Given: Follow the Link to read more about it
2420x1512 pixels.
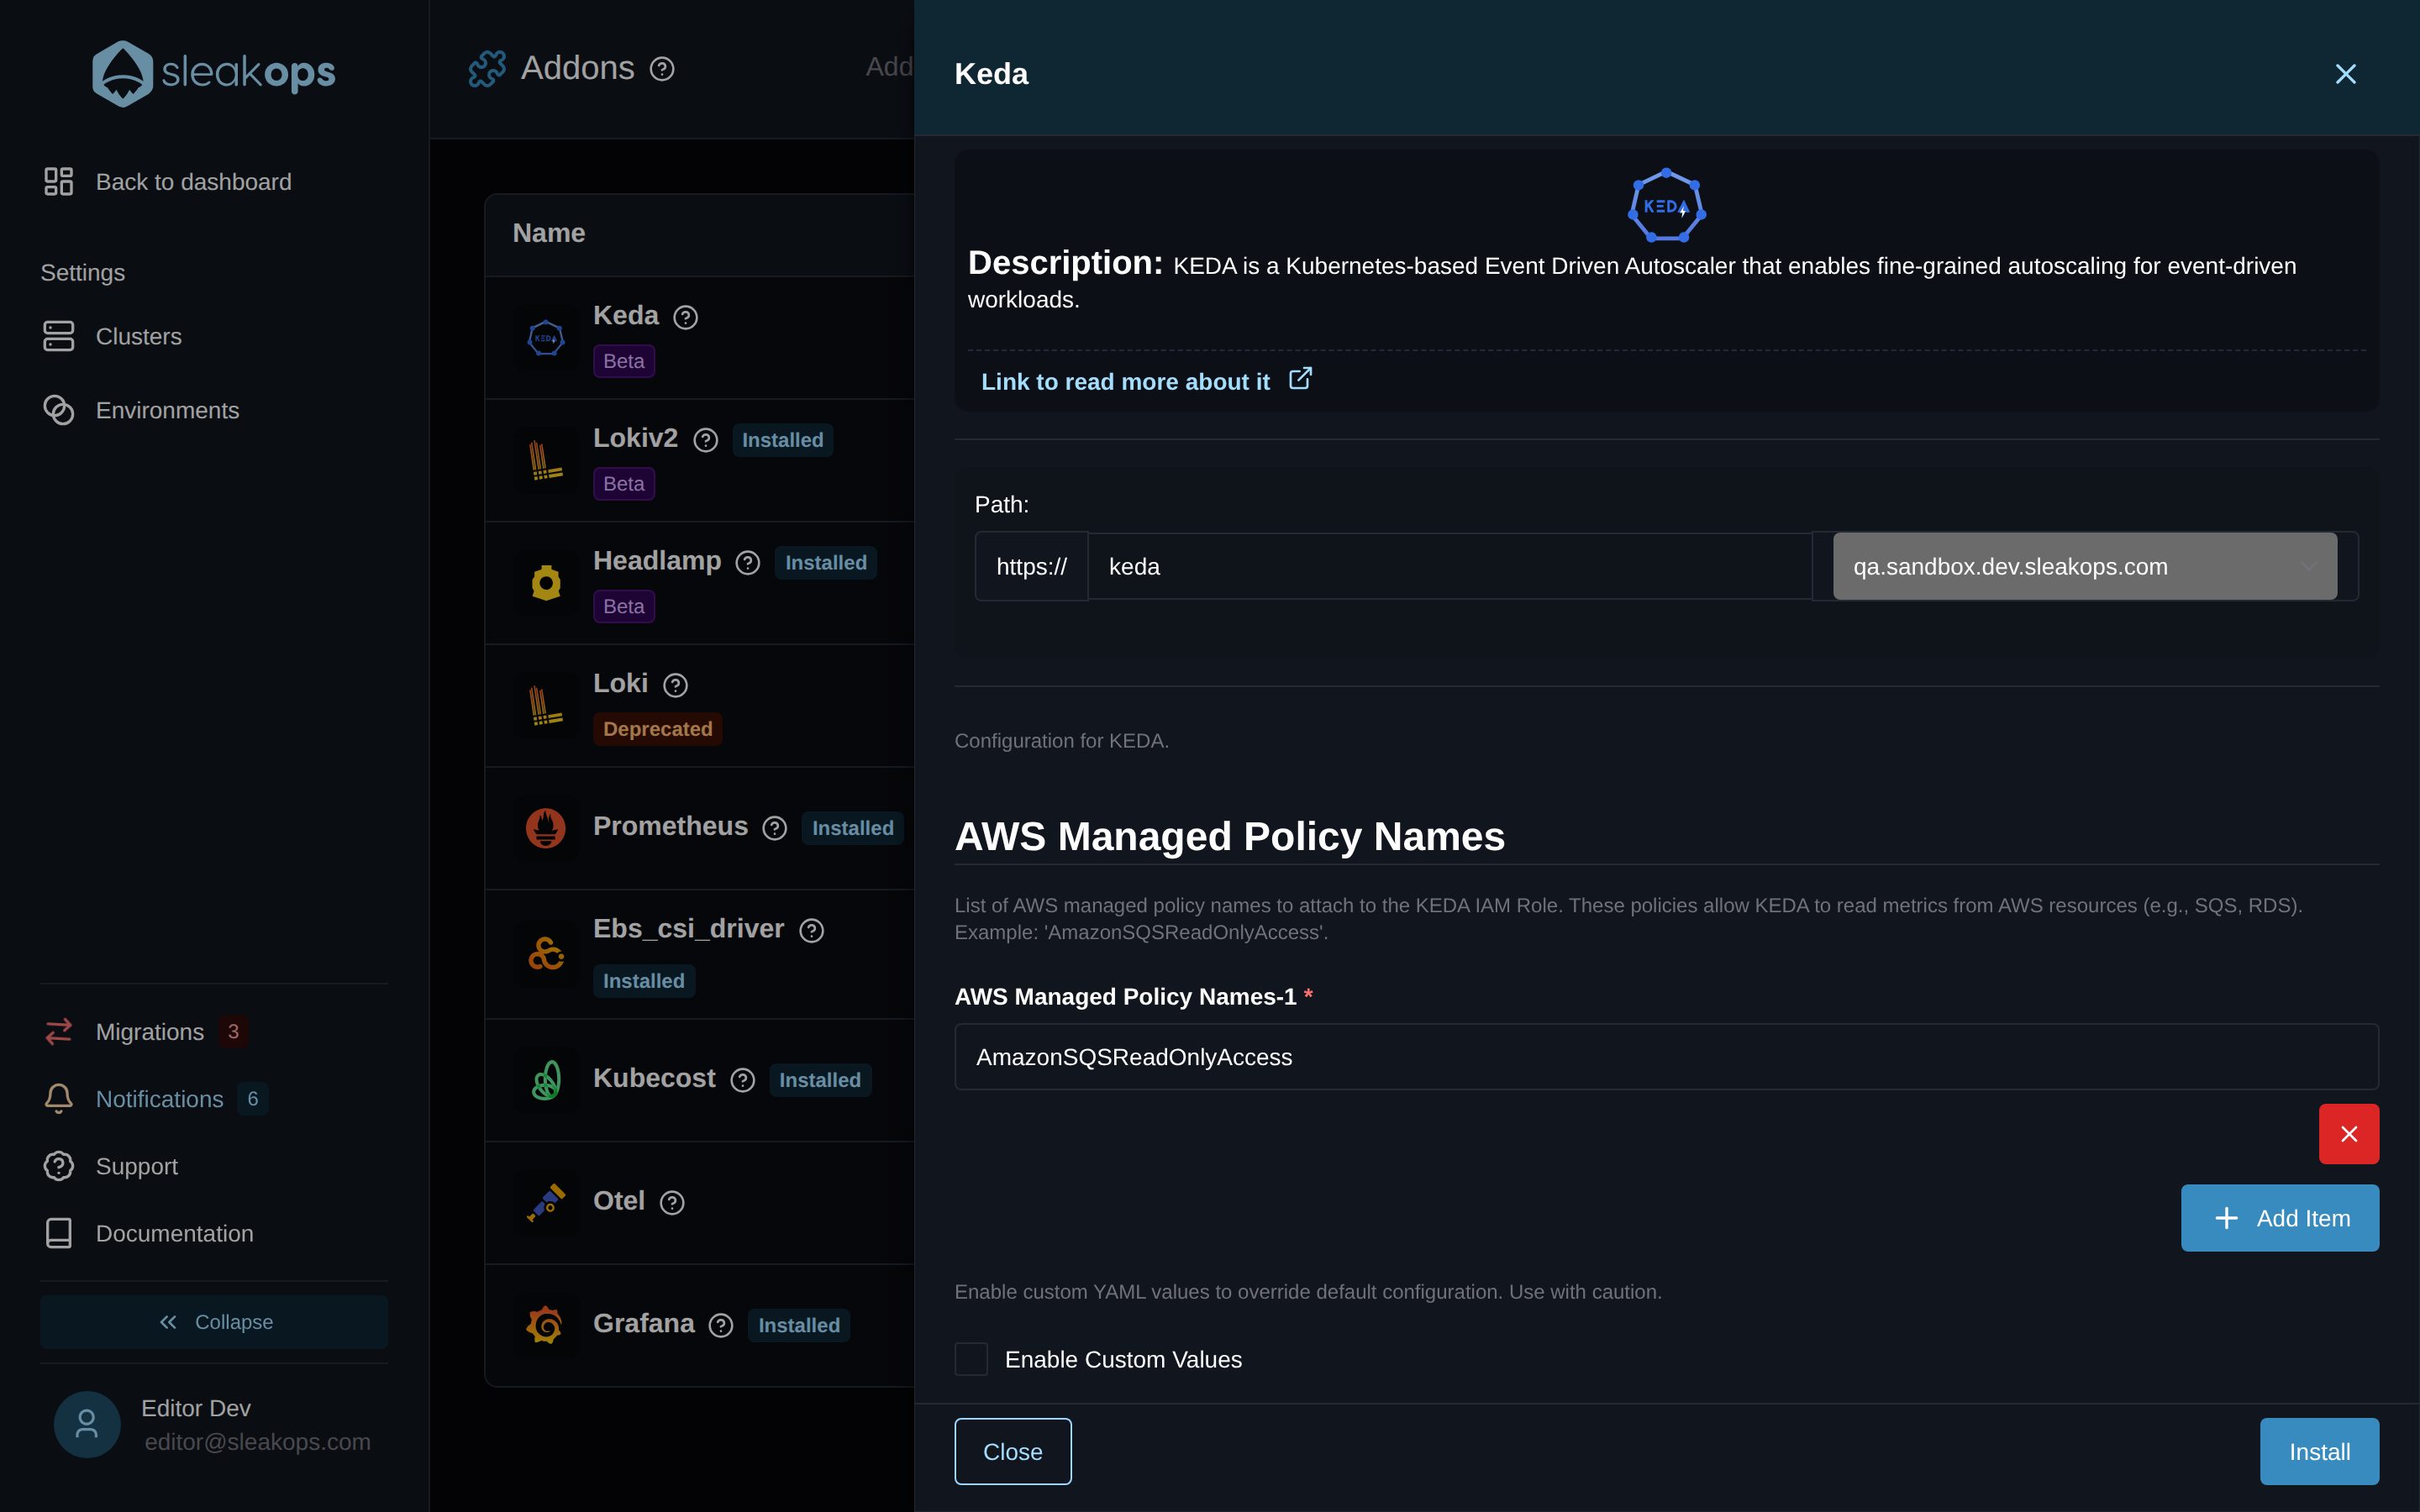Looking at the screenshot, I should [1146, 381].
